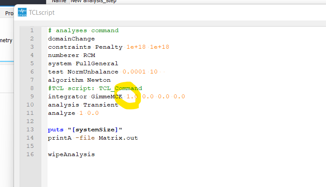326x187 pixels.
Task: Click the STKO icon in TCLscript title bar
Action: coord(22,12)
